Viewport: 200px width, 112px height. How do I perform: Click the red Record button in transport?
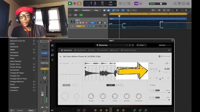[x=75, y=3]
